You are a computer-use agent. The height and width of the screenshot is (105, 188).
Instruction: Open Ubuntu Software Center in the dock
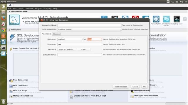tap(3, 36)
